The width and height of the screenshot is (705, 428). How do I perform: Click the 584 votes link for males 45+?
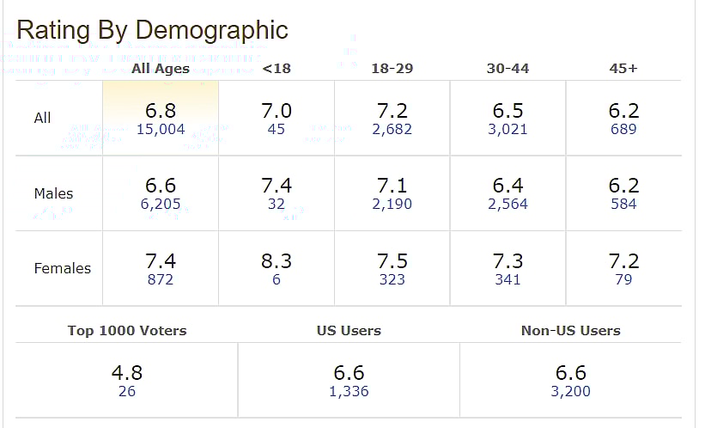coord(623,205)
